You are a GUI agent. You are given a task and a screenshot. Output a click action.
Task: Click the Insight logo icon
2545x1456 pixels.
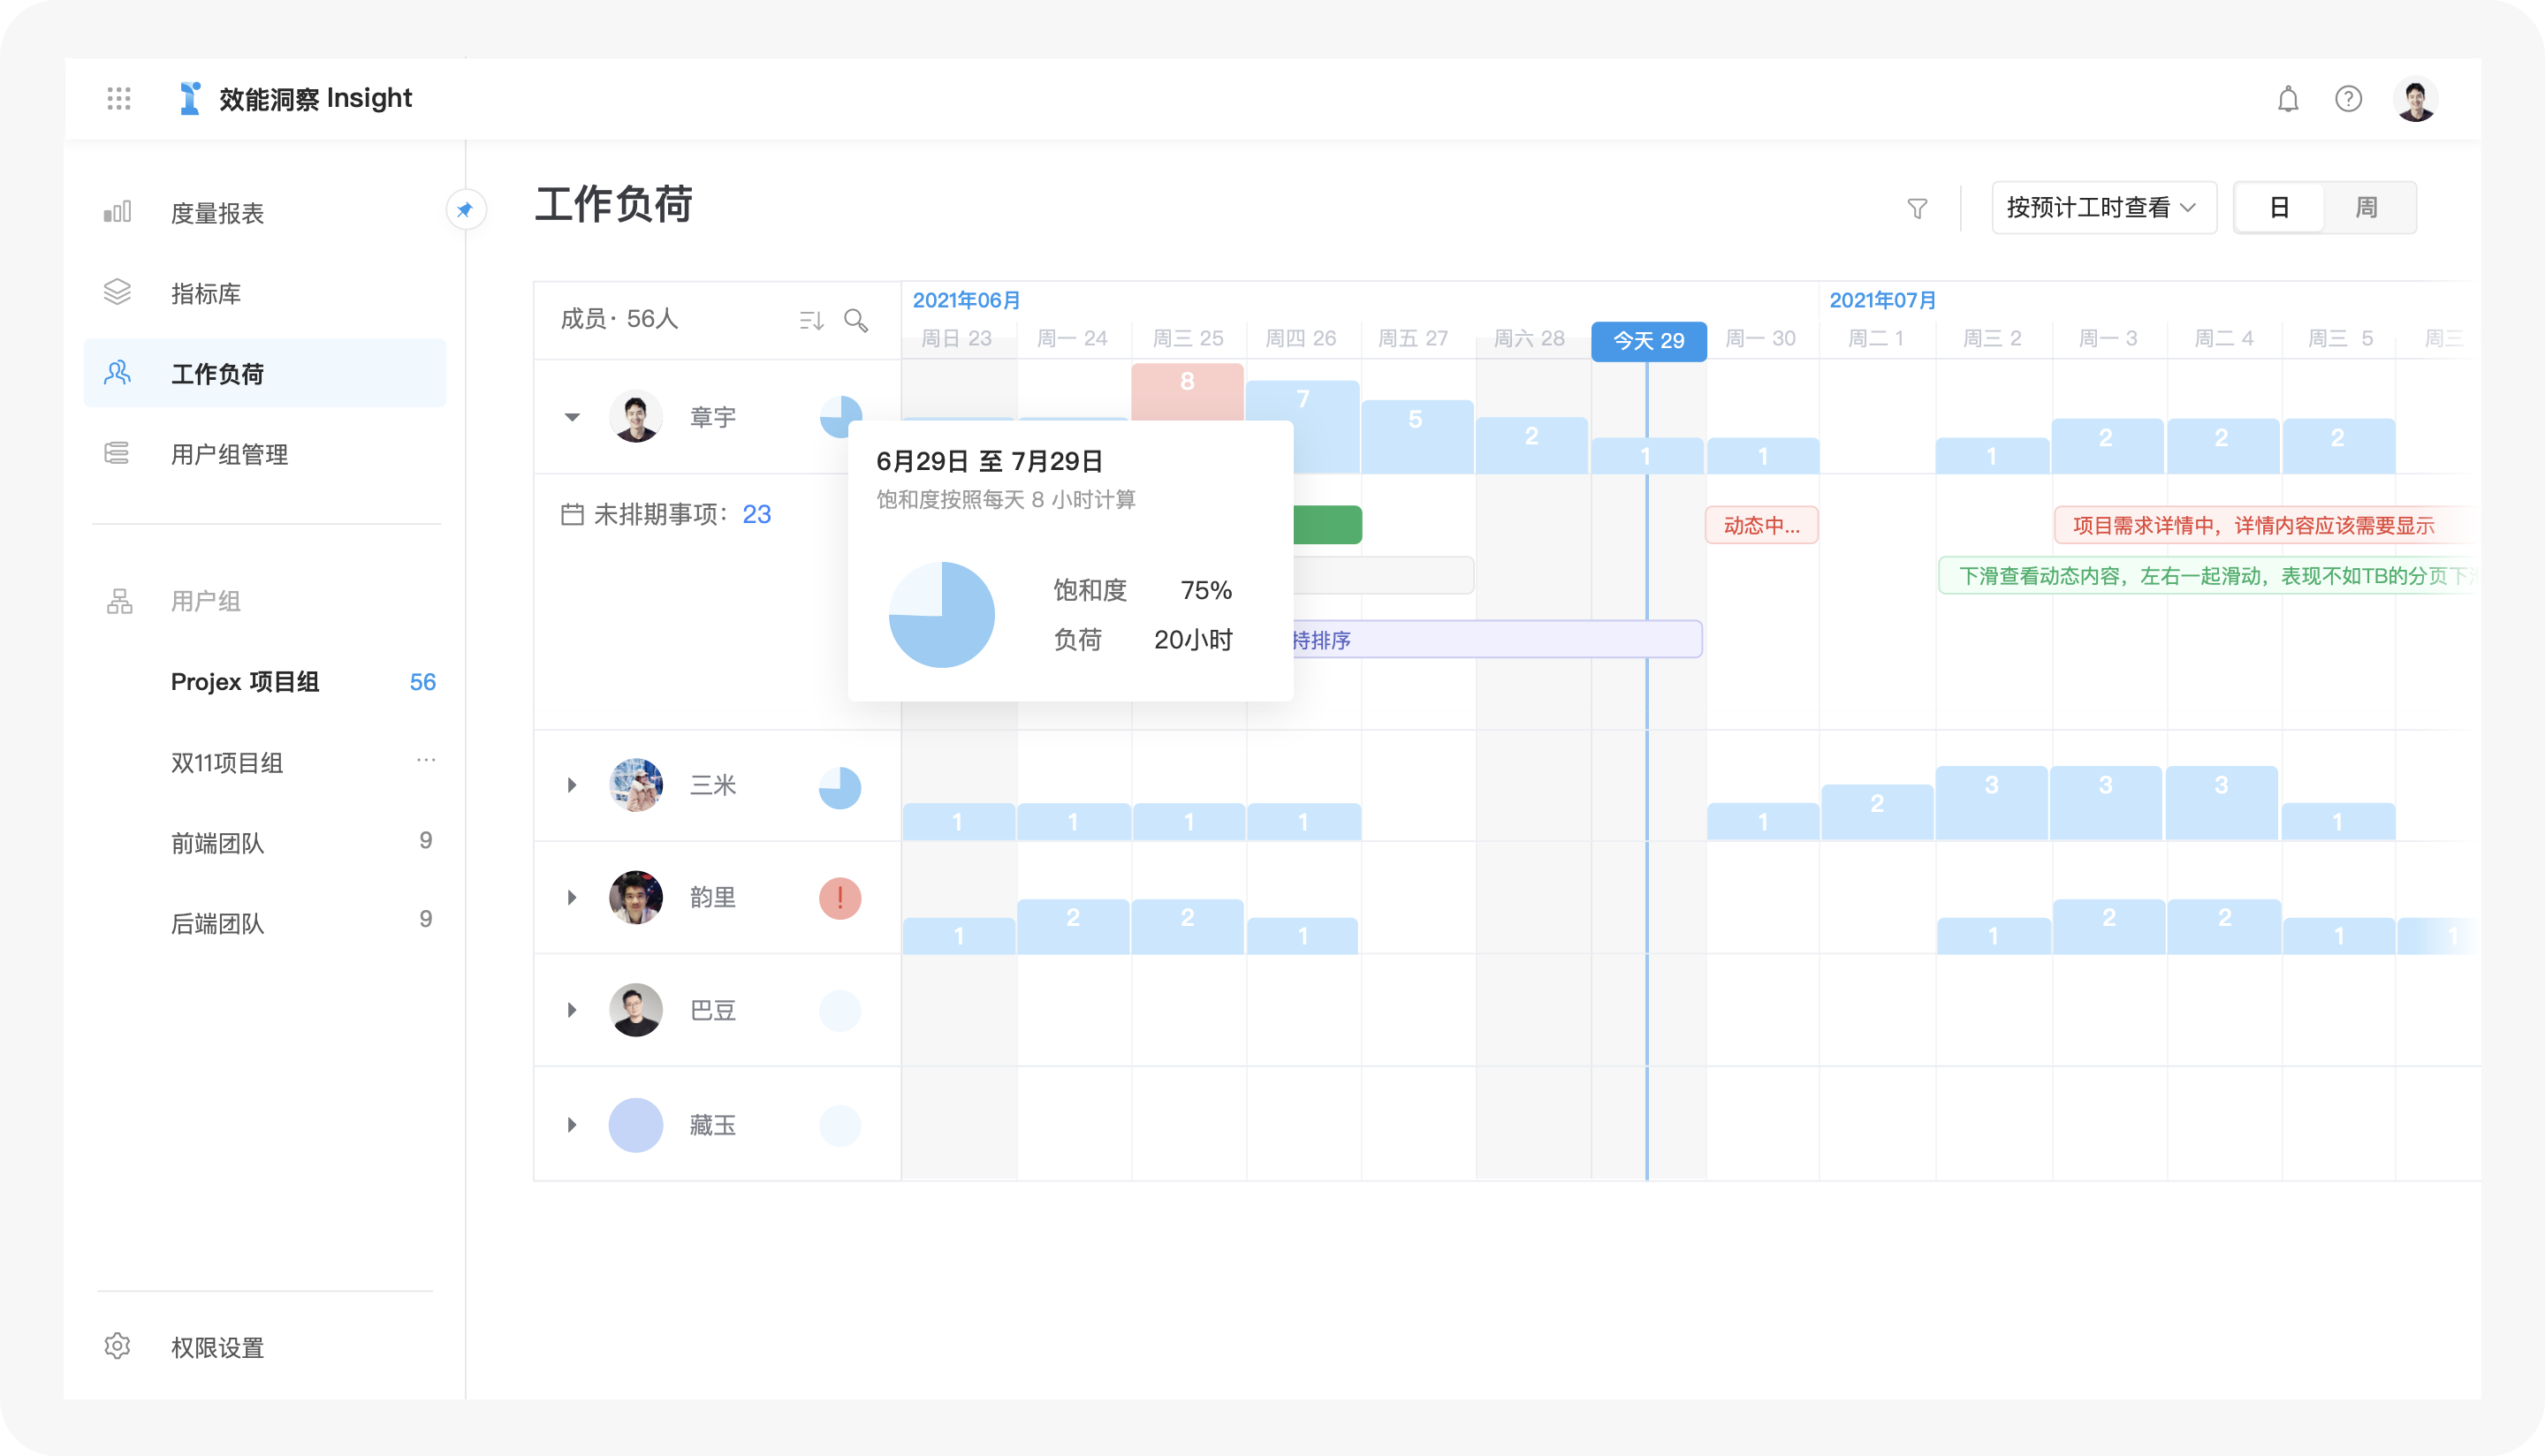tap(189, 98)
